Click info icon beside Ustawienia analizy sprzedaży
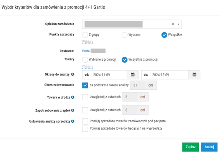 pos(73,121)
